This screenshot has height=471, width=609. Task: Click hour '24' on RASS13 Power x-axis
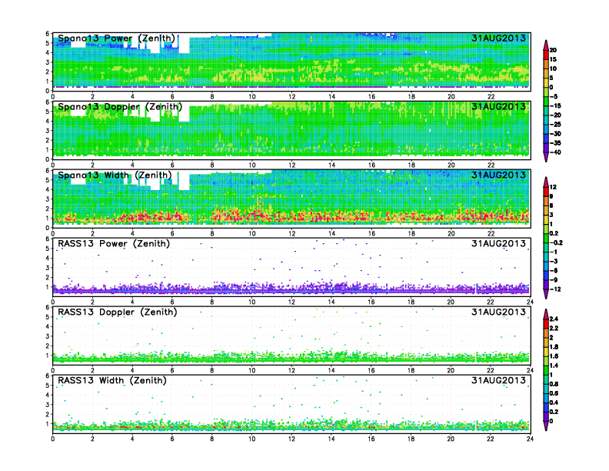(x=530, y=302)
